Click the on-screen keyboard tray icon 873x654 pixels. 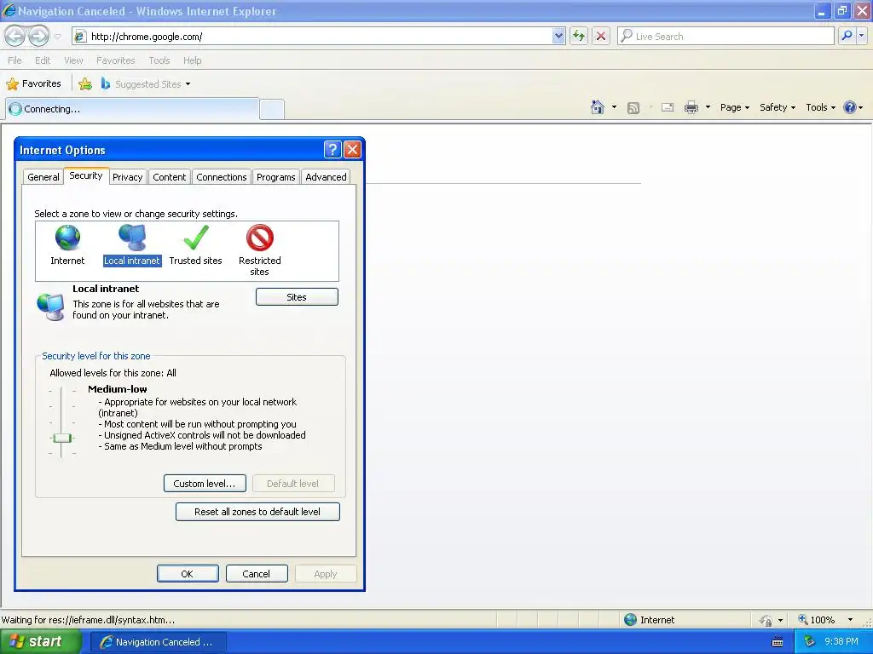pos(778,642)
